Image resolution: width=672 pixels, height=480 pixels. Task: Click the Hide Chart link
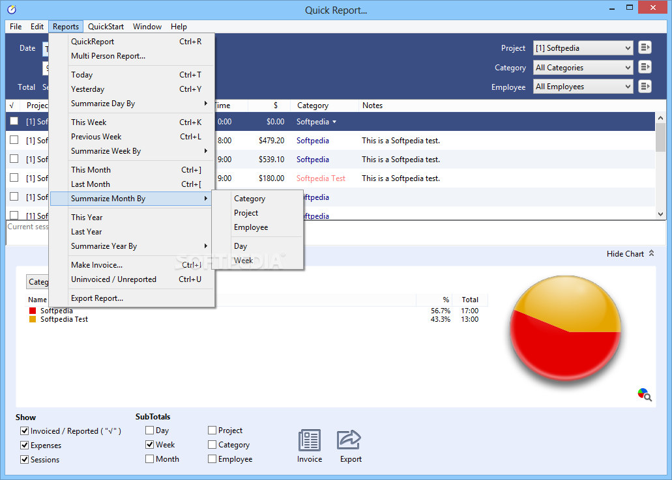coord(625,254)
